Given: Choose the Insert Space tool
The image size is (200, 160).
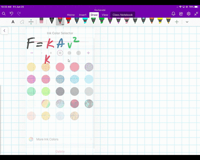Looking at the screenshot, I should click(31, 22).
